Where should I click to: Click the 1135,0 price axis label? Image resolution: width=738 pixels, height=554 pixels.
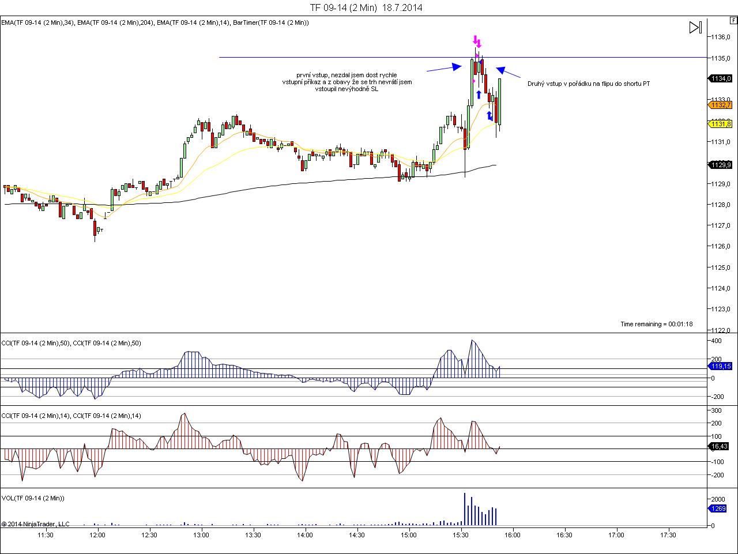click(721, 58)
